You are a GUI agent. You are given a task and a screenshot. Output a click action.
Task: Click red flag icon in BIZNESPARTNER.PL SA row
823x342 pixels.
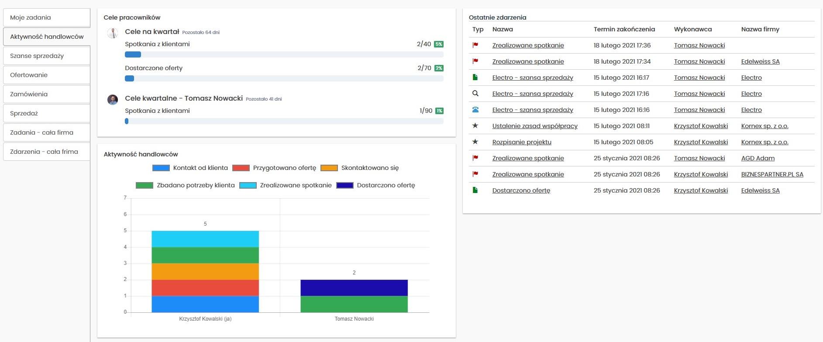tap(475, 174)
